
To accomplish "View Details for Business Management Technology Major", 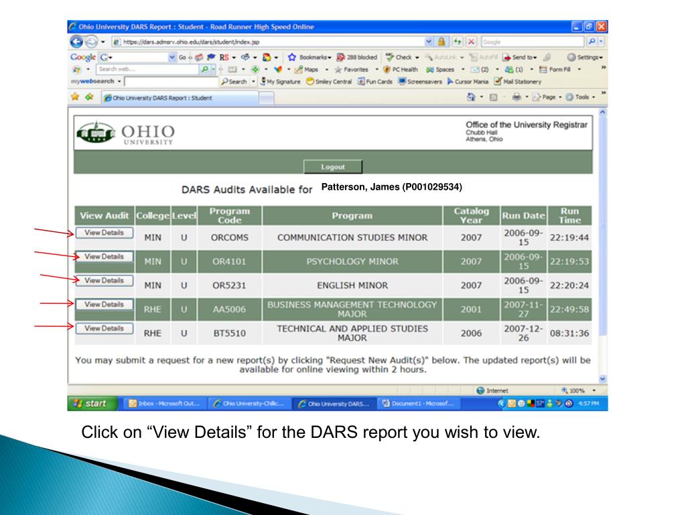I will point(104,304).
